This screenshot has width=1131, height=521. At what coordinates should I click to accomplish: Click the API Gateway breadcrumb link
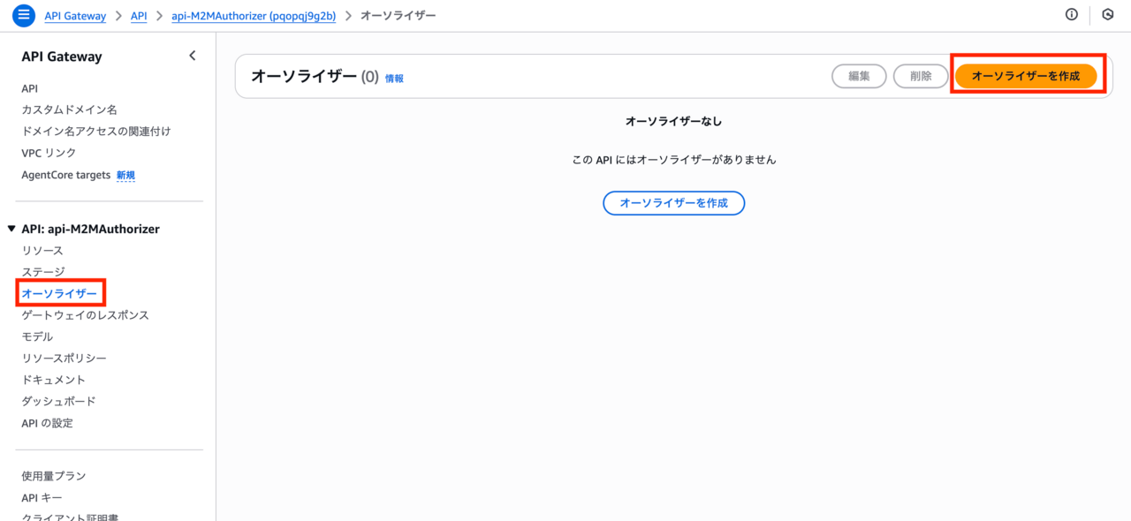pos(75,16)
